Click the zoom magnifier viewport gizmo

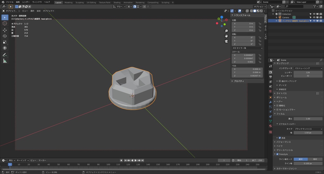pyautogui.click(x=227, y=31)
